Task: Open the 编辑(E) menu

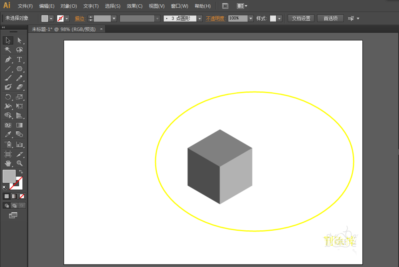Action: (x=47, y=6)
